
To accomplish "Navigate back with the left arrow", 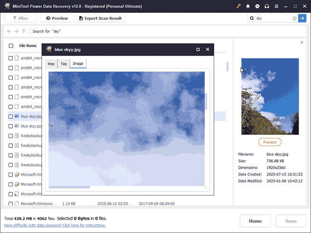I will 9,31.
